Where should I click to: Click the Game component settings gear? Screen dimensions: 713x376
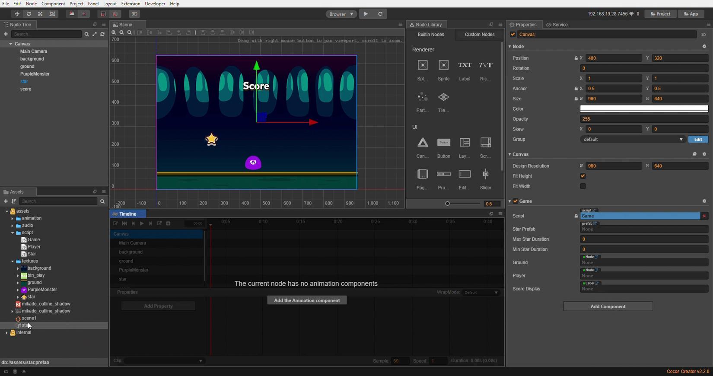coord(704,201)
